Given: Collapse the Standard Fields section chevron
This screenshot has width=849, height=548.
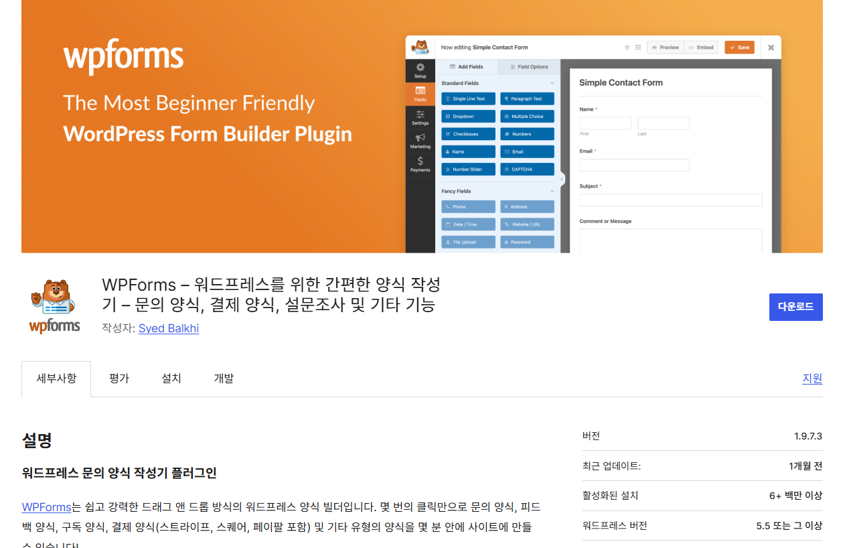Looking at the screenshot, I should [552, 84].
